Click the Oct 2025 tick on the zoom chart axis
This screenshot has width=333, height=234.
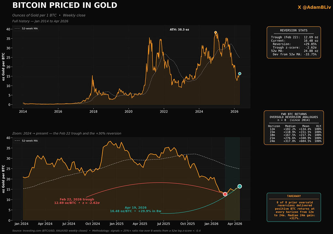[187, 224]
